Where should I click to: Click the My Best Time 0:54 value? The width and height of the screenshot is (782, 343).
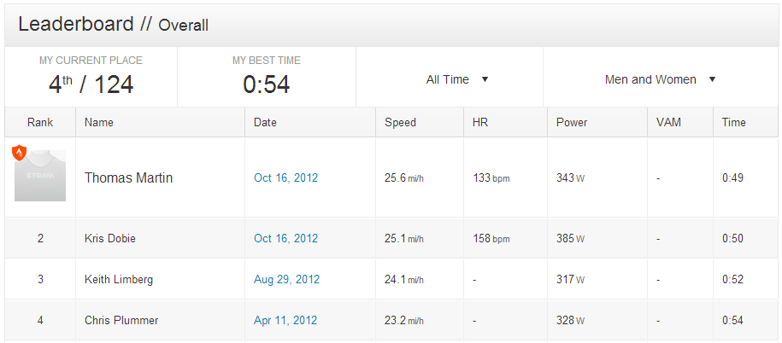pyautogui.click(x=266, y=84)
